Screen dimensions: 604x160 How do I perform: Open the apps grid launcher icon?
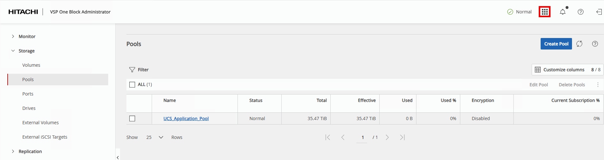pyautogui.click(x=544, y=12)
